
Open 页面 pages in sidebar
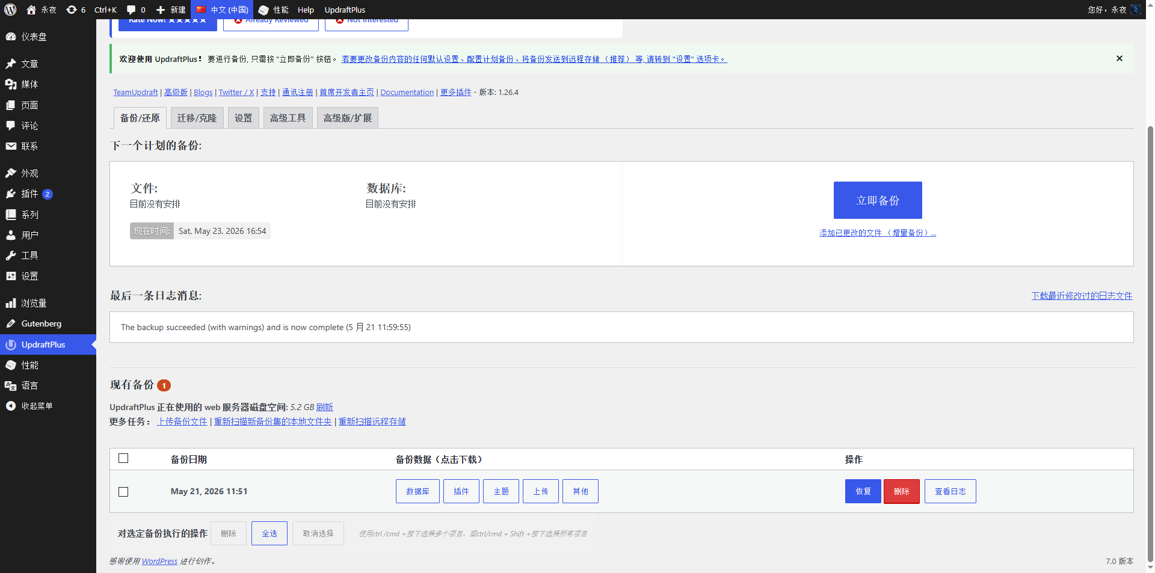(48, 105)
